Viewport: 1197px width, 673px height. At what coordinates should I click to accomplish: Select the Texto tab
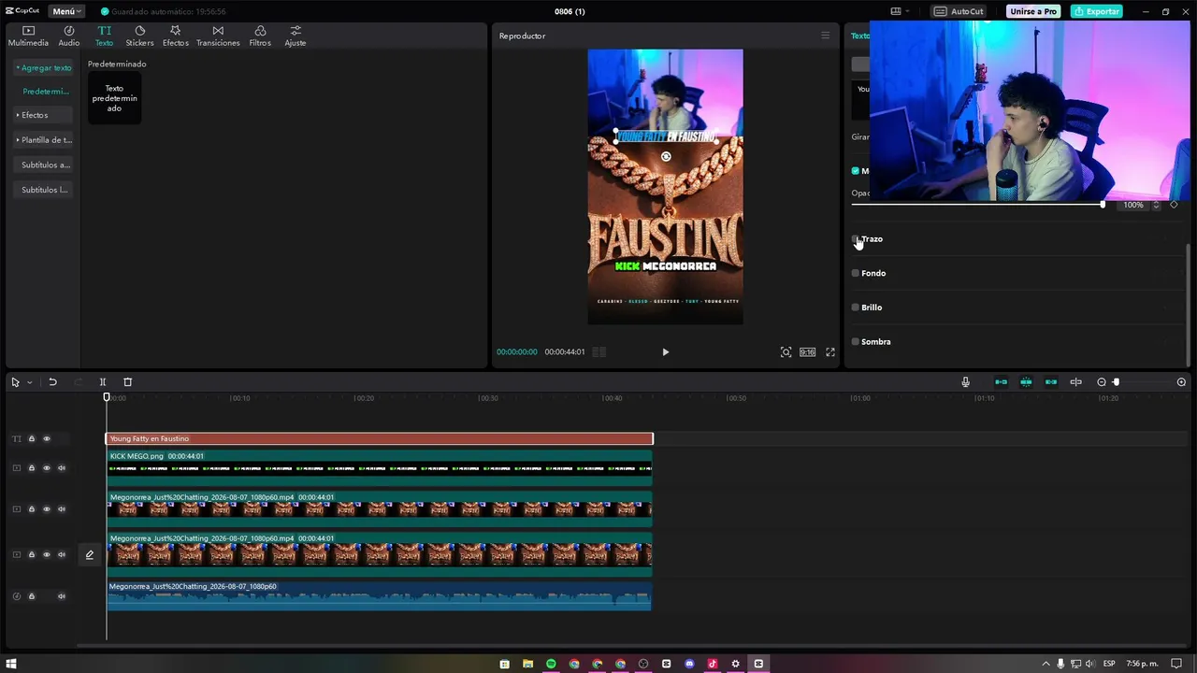point(104,36)
